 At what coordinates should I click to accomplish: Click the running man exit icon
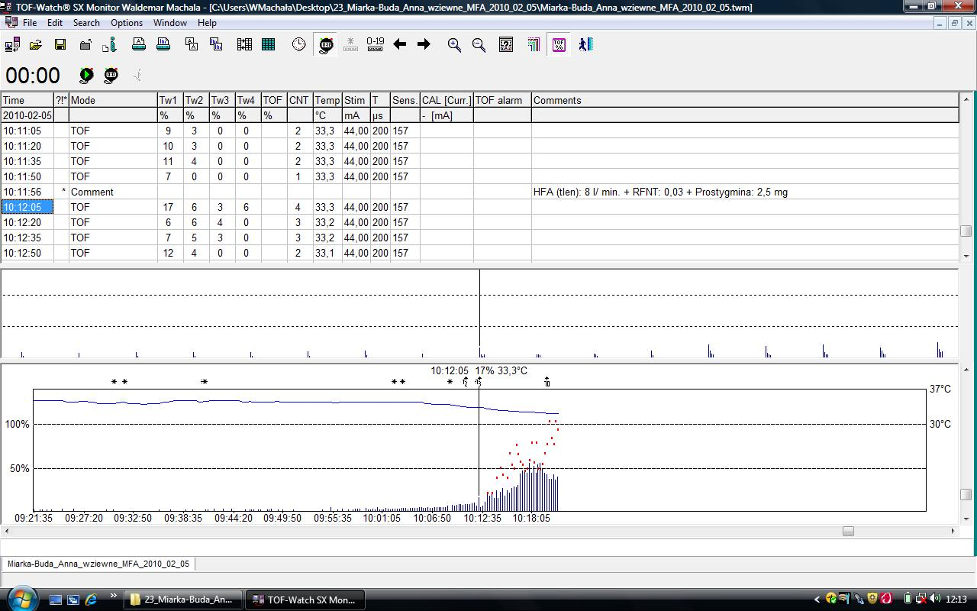coord(585,45)
